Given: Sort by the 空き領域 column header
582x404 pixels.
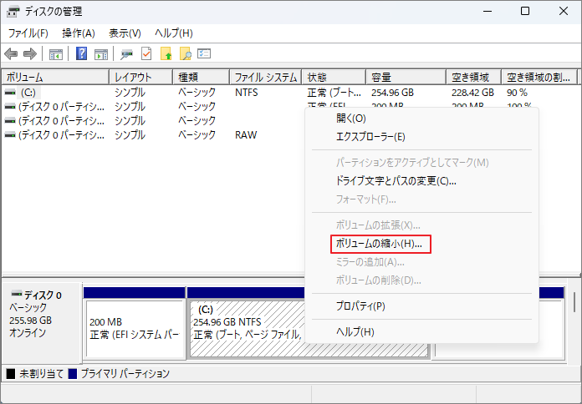Looking at the screenshot, I should [x=474, y=77].
